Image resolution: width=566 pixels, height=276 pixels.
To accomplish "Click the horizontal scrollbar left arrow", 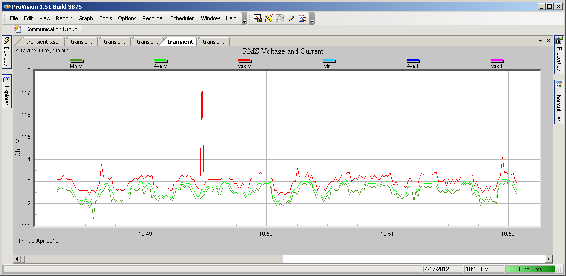I will (x=16, y=259).
